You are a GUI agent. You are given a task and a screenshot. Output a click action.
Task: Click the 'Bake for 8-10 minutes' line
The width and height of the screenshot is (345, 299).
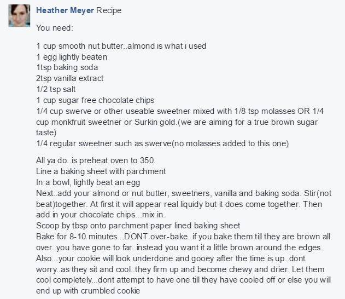(183, 237)
